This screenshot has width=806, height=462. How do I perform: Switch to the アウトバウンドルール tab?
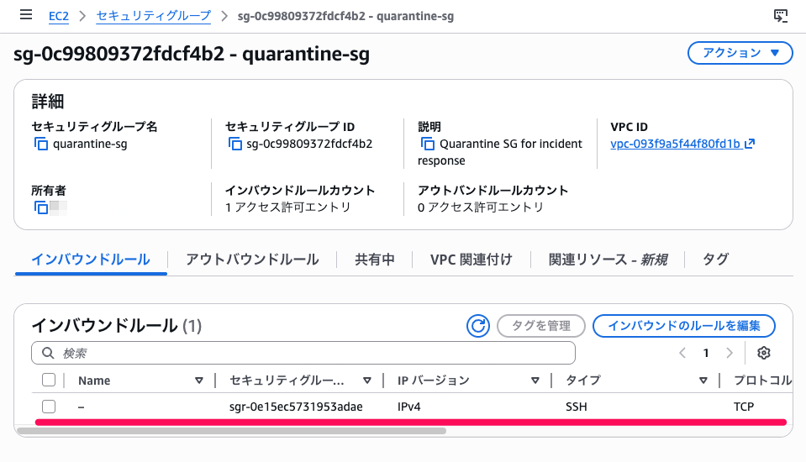[252, 260]
